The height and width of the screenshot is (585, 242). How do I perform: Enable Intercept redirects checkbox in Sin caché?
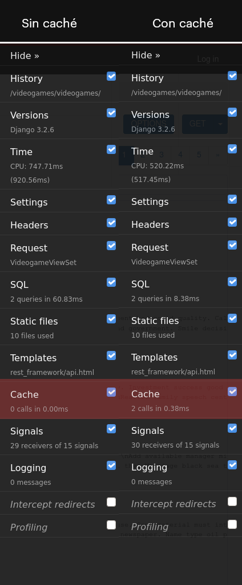click(111, 502)
